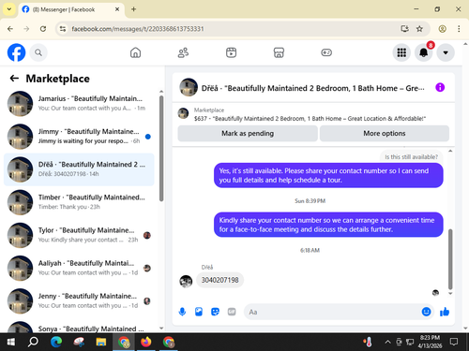Open the Reels video icon
The image size is (469, 351).
tap(231, 52)
